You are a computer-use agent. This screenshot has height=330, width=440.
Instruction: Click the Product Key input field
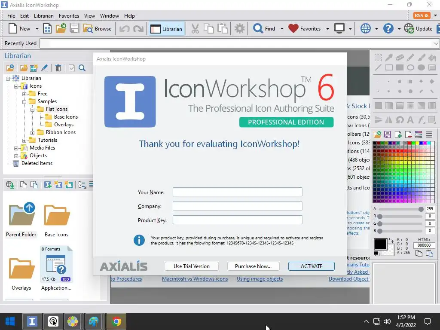coord(237,220)
